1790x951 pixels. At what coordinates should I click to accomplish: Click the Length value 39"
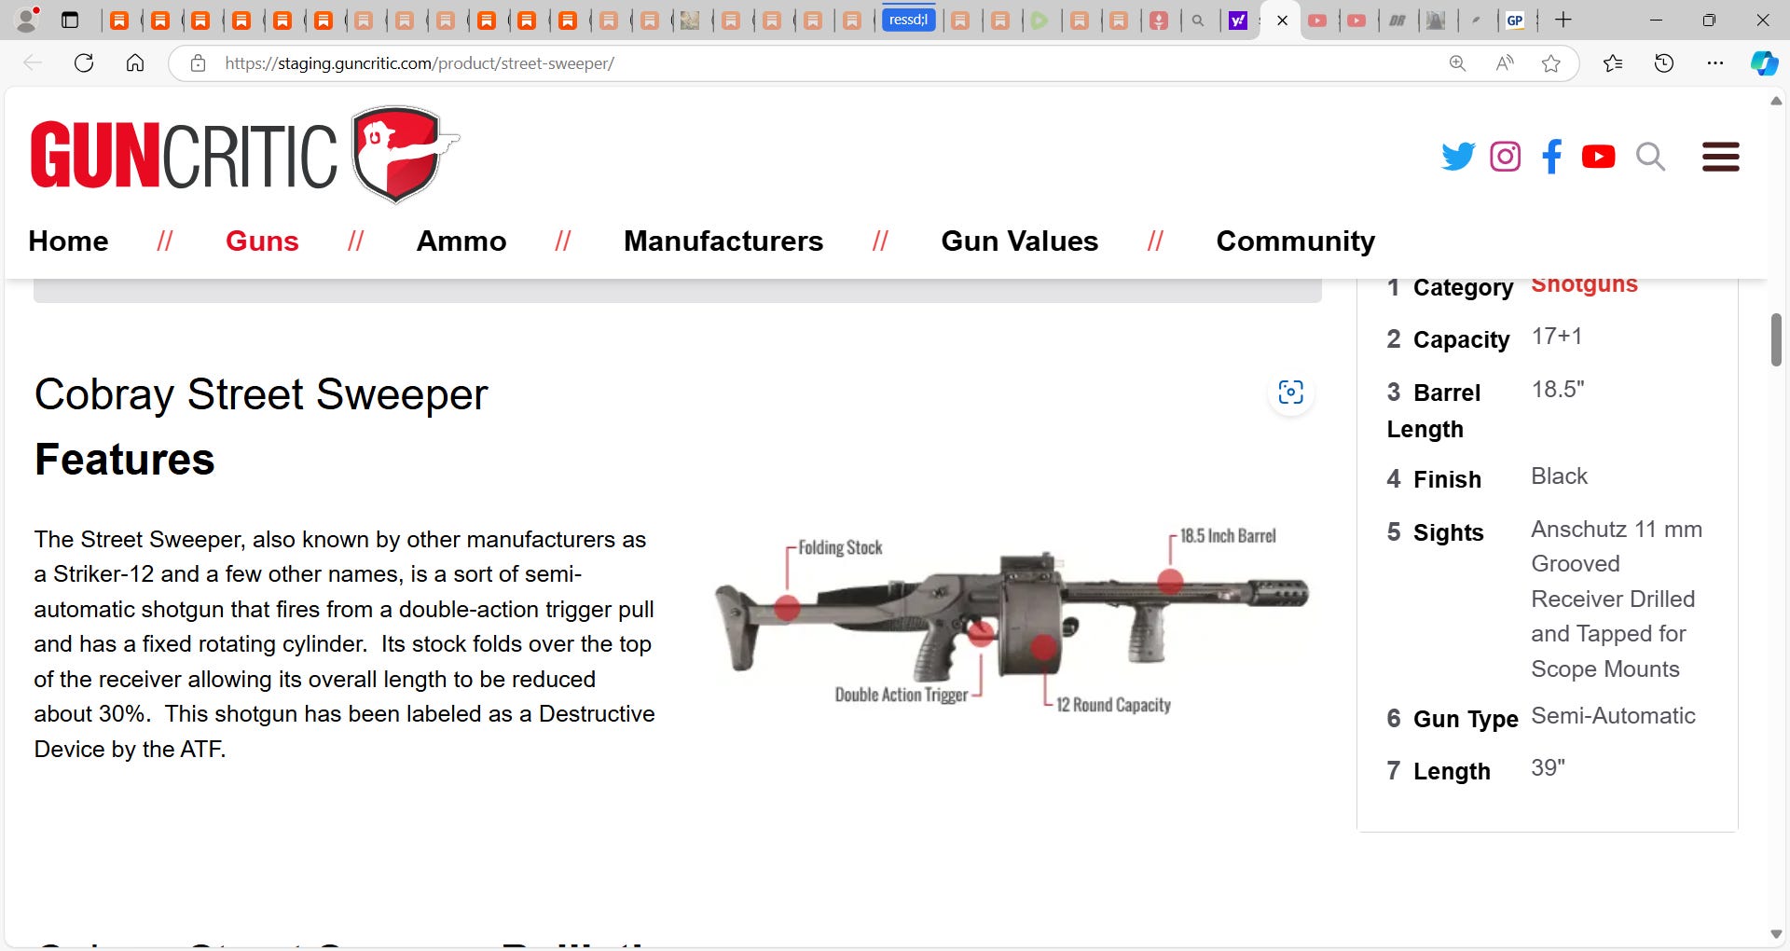[x=1548, y=768]
